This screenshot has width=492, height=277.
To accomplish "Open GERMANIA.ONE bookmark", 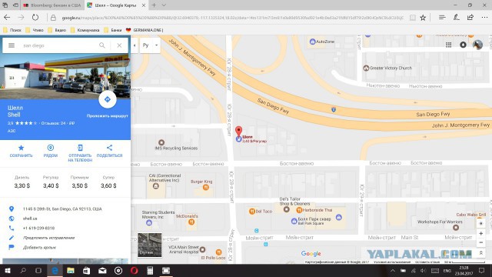I will [145, 30].
